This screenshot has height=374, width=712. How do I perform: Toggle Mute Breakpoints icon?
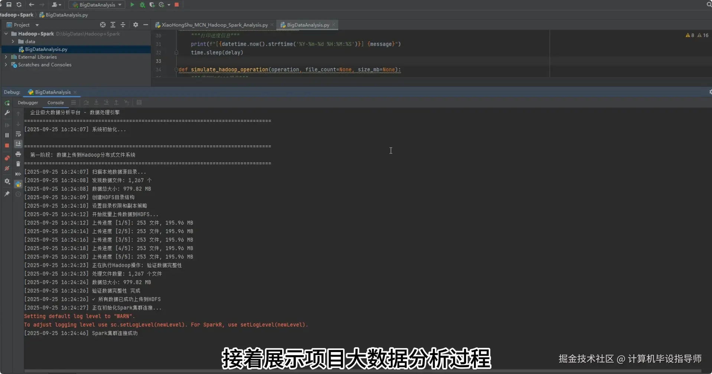click(7, 168)
